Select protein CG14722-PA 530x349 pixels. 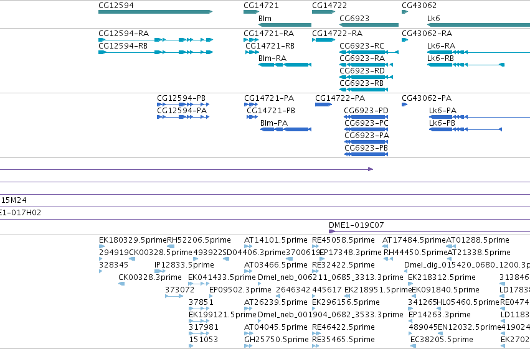point(323,105)
